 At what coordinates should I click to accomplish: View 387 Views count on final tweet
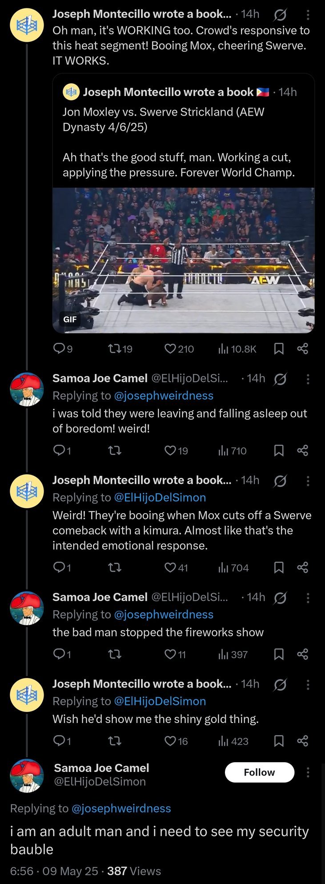pyautogui.click(x=134, y=871)
